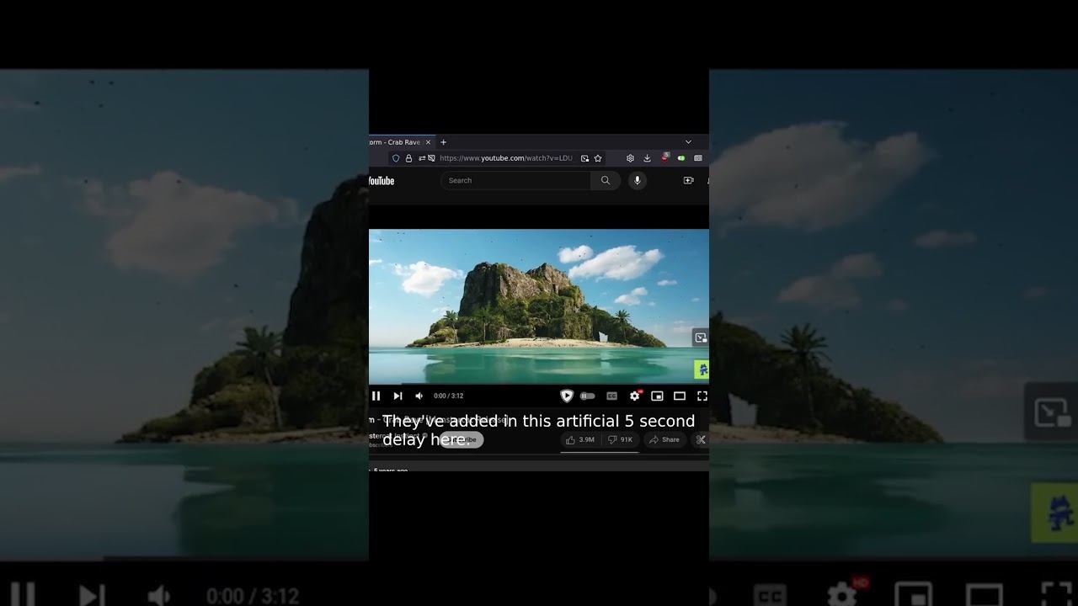Open the video settings gear
The image size is (1078, 606).
pyautogui.click(x=635, y=396)
